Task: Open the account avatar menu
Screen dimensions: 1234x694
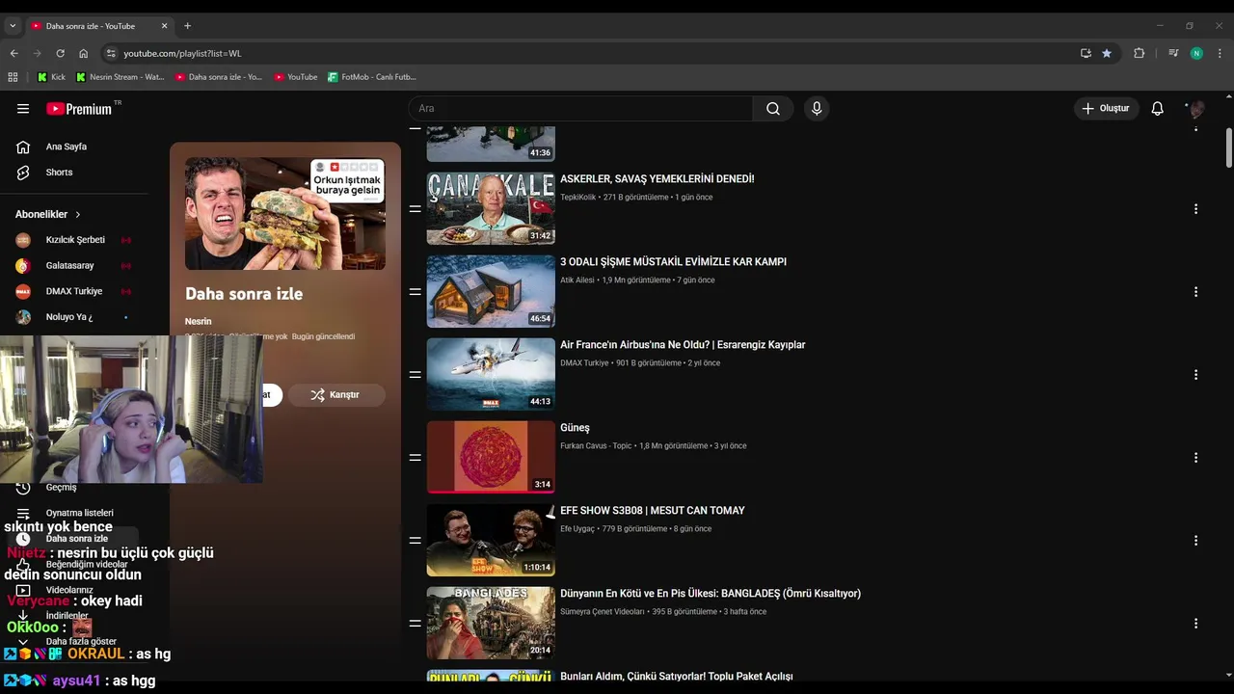Action: (1196, 109)
